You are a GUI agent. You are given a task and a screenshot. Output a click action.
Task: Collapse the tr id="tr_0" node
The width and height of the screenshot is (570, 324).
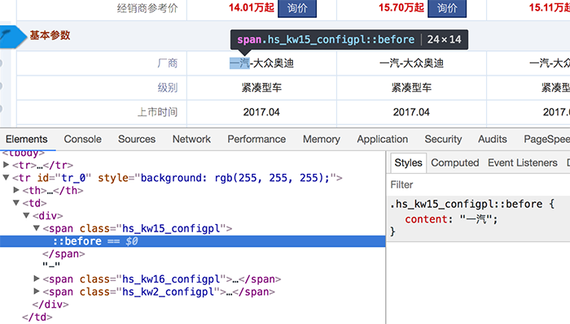[7, 178]
